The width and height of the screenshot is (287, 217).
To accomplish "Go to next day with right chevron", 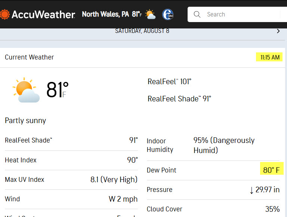I will 278,31.
